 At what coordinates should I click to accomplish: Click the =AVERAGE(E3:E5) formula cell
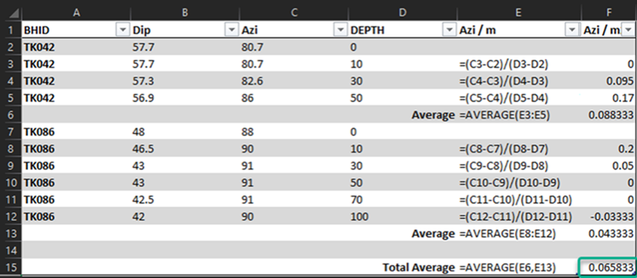click(519, 115)
